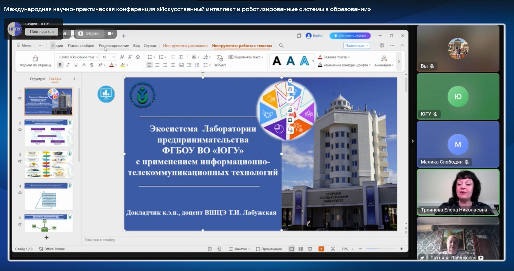Click the Подписаться button
Image resolution: width=514 pixels, height=271 pixels.
[x=42, y=31]
